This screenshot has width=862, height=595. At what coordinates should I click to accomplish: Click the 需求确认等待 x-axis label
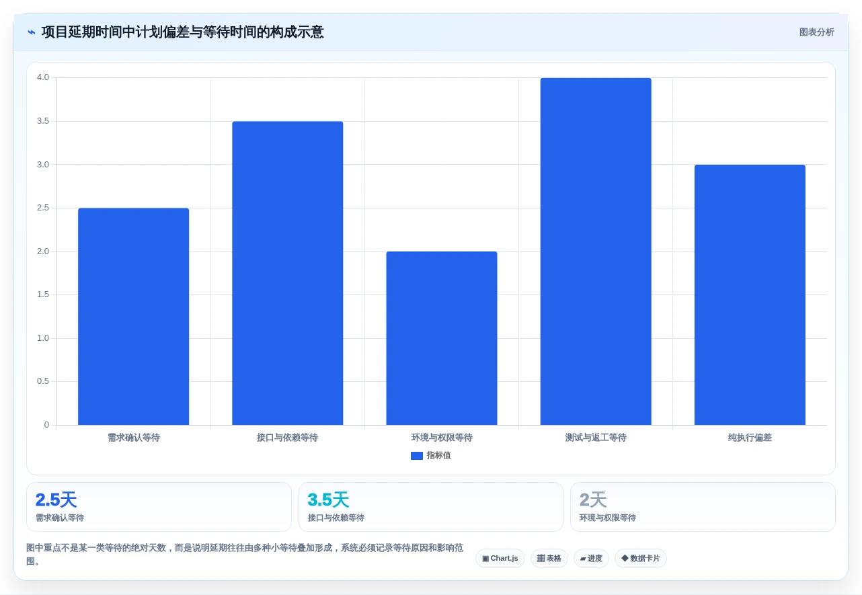coord(134,438)
